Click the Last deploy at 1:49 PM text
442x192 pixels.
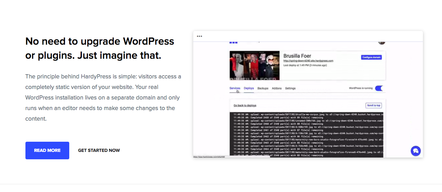(305, 65)
